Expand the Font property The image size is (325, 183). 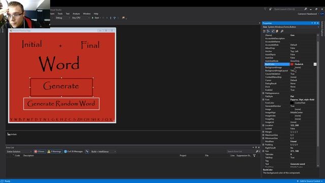coord(264,100)
